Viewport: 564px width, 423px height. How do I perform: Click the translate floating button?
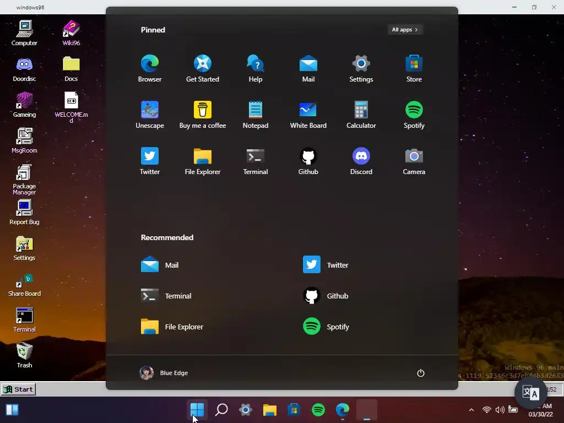point(530,393)
